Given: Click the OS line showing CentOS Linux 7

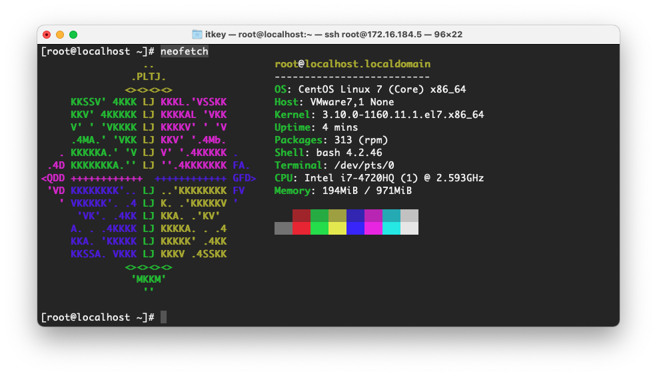Looking at the screenshot, I should (370, 89).
